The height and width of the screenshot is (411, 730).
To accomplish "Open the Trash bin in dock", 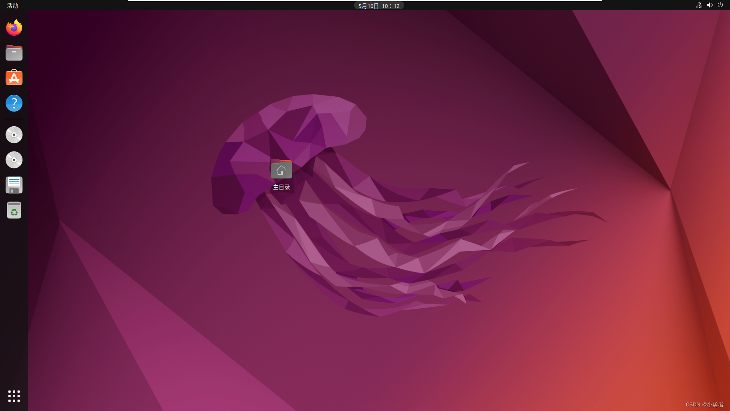I will [x=14, y=210].
